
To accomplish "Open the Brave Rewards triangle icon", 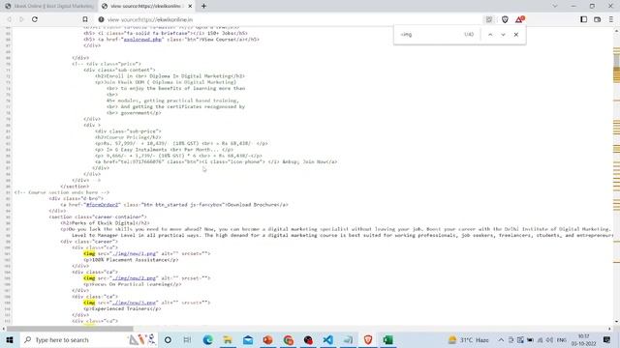I will (x=519, y=19).
